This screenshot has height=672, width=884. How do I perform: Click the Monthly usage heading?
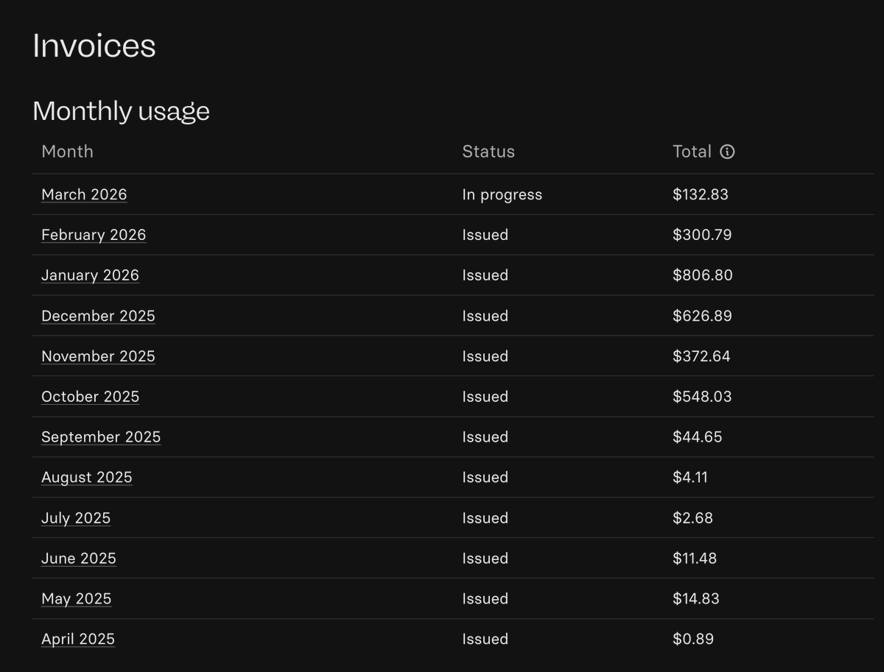(x=122, y=112)
